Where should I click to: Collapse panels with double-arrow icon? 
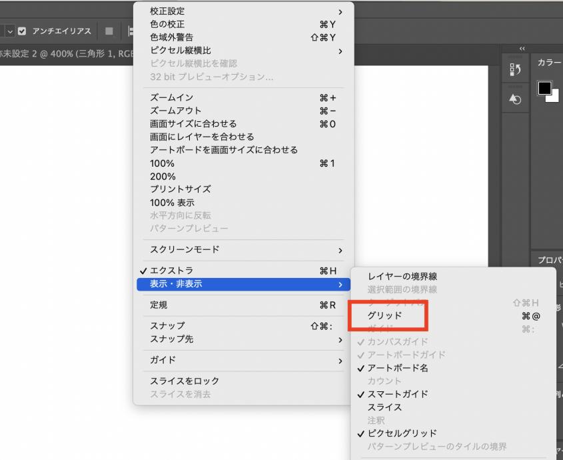[x=522, y=49]
